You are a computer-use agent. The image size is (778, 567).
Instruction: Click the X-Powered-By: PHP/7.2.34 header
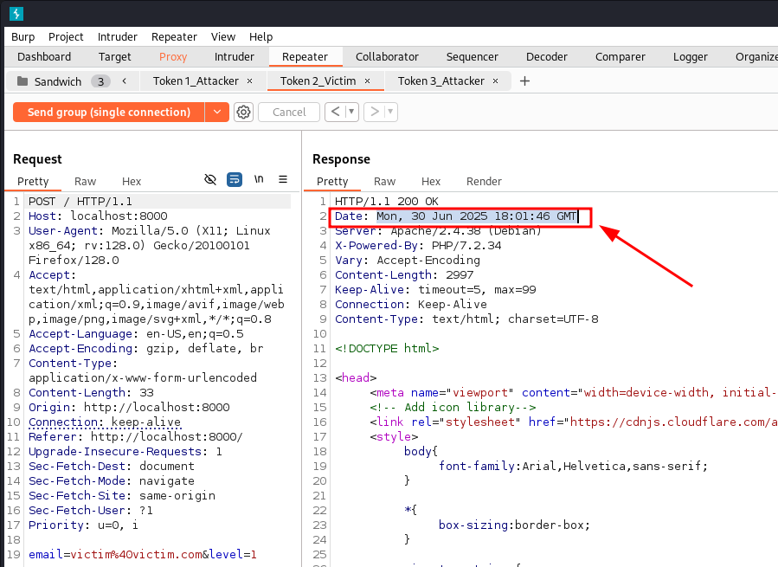pos(418,245)
